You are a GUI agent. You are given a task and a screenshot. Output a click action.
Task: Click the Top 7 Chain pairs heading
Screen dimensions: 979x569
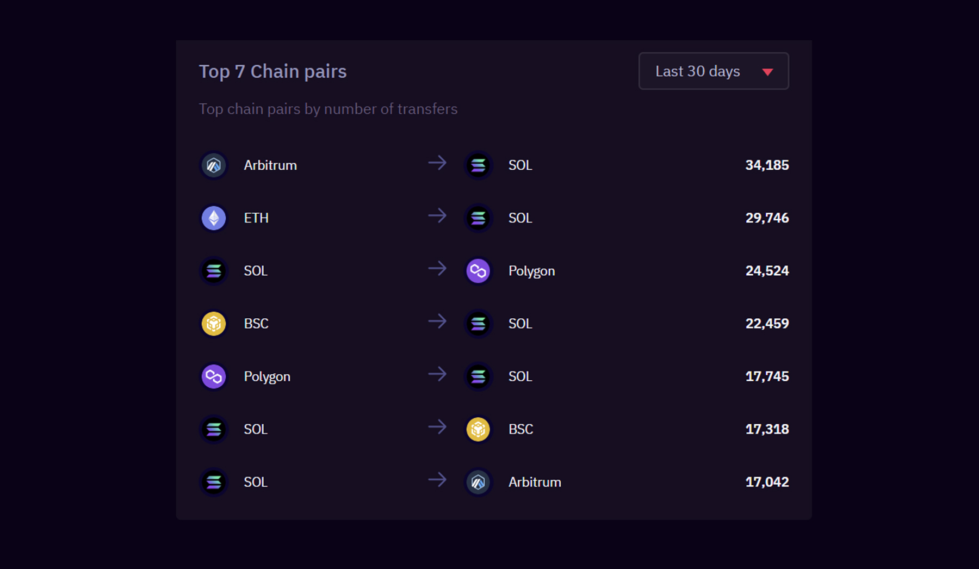[x=272, y=72]
